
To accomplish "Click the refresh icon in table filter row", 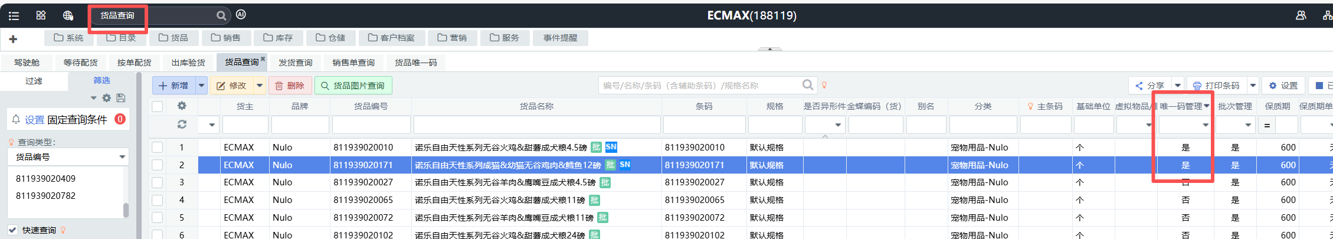I will click(182, 125).
